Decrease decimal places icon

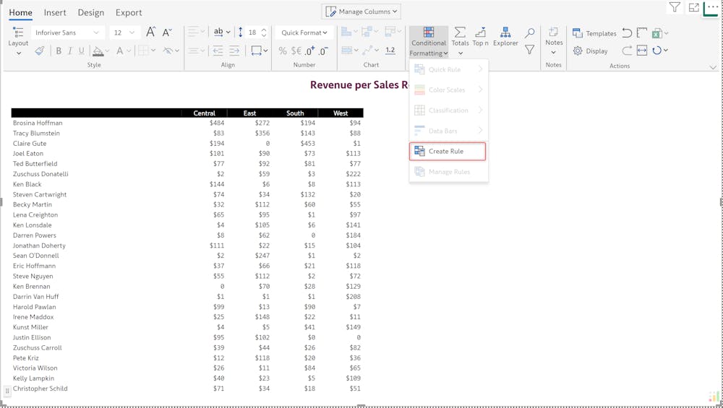coord(324,51)
